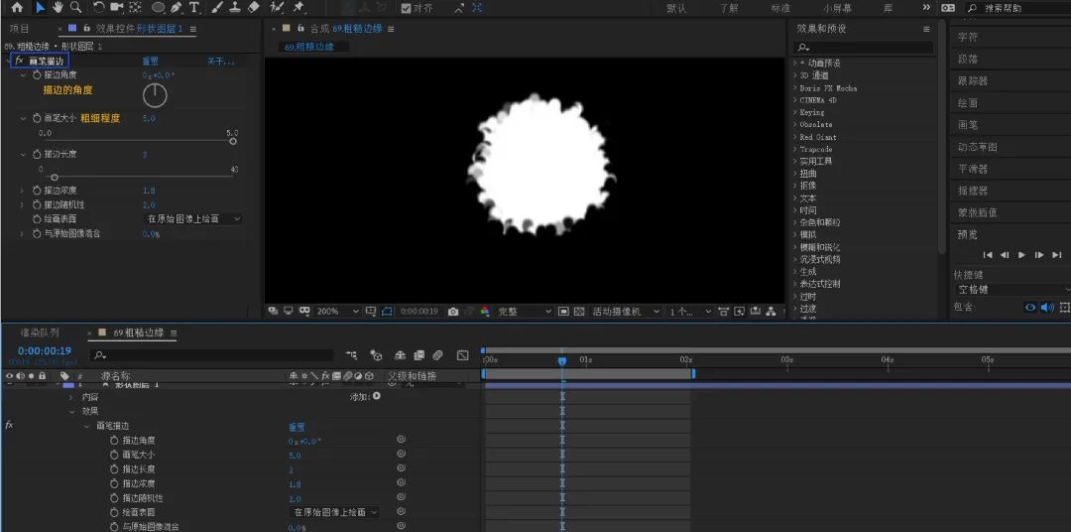This screenshot has width=1071, height=532.
Task: Switch to the 项目 panel tab
Action: click(x=19, y=29)
